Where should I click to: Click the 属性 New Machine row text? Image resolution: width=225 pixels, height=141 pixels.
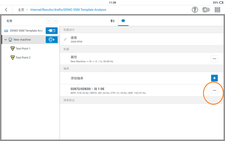click(92, 59)
